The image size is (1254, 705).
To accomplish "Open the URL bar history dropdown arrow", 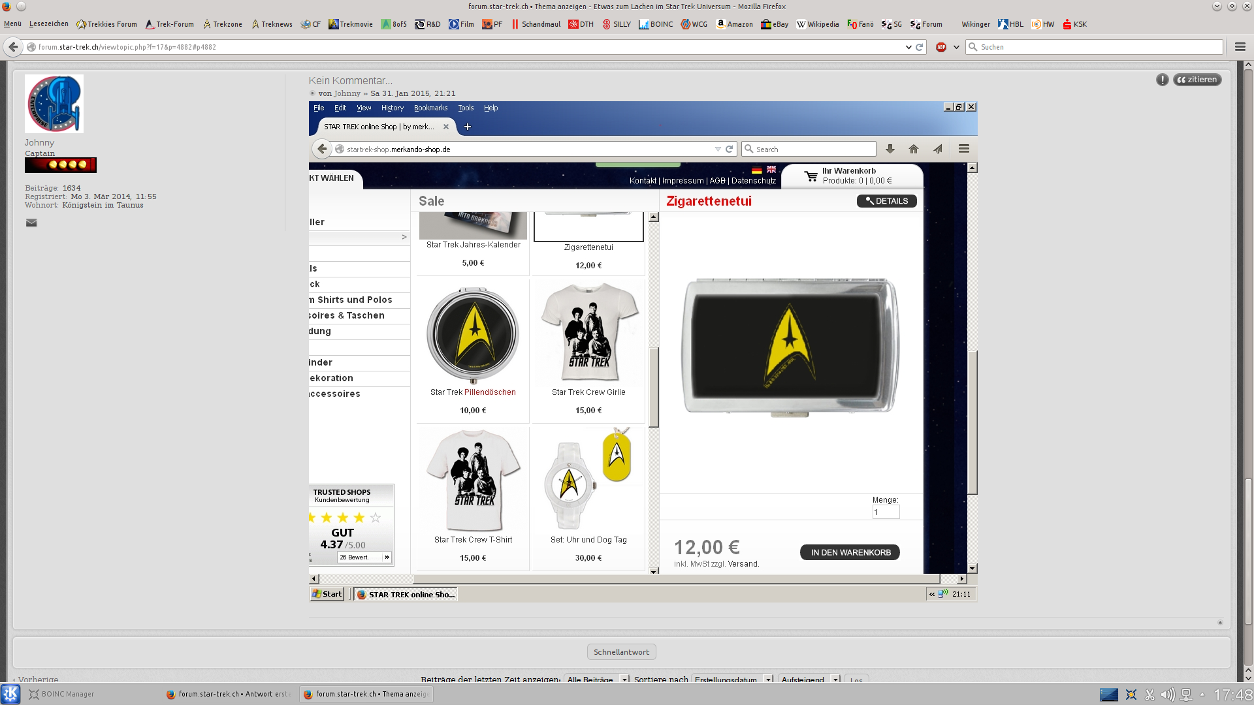I will [908, 47].
